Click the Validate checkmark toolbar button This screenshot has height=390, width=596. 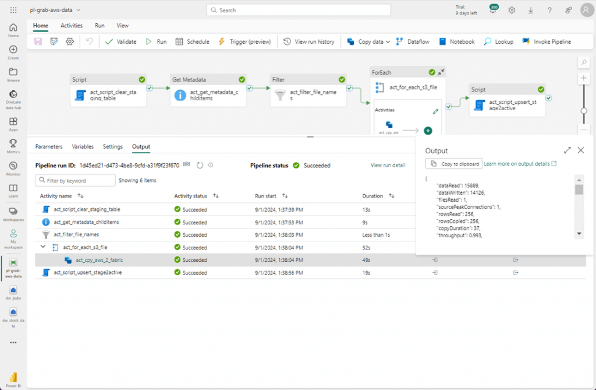(x=120, y=42)
